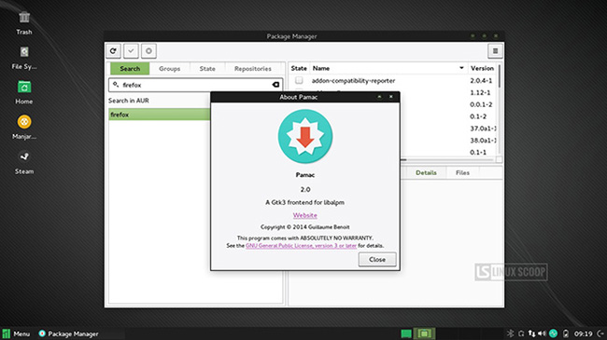Check the addon-compatibility-reporter package checkbox
607x340 pixels.
pyautogui.click(x=299, y=80)
